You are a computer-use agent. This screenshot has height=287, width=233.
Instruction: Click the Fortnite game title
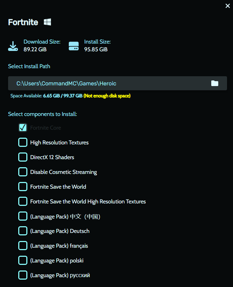click(23, 22)
